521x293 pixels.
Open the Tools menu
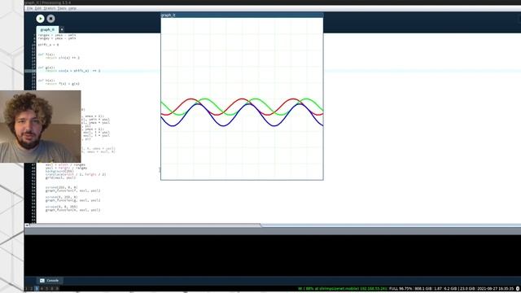[62, 8]
